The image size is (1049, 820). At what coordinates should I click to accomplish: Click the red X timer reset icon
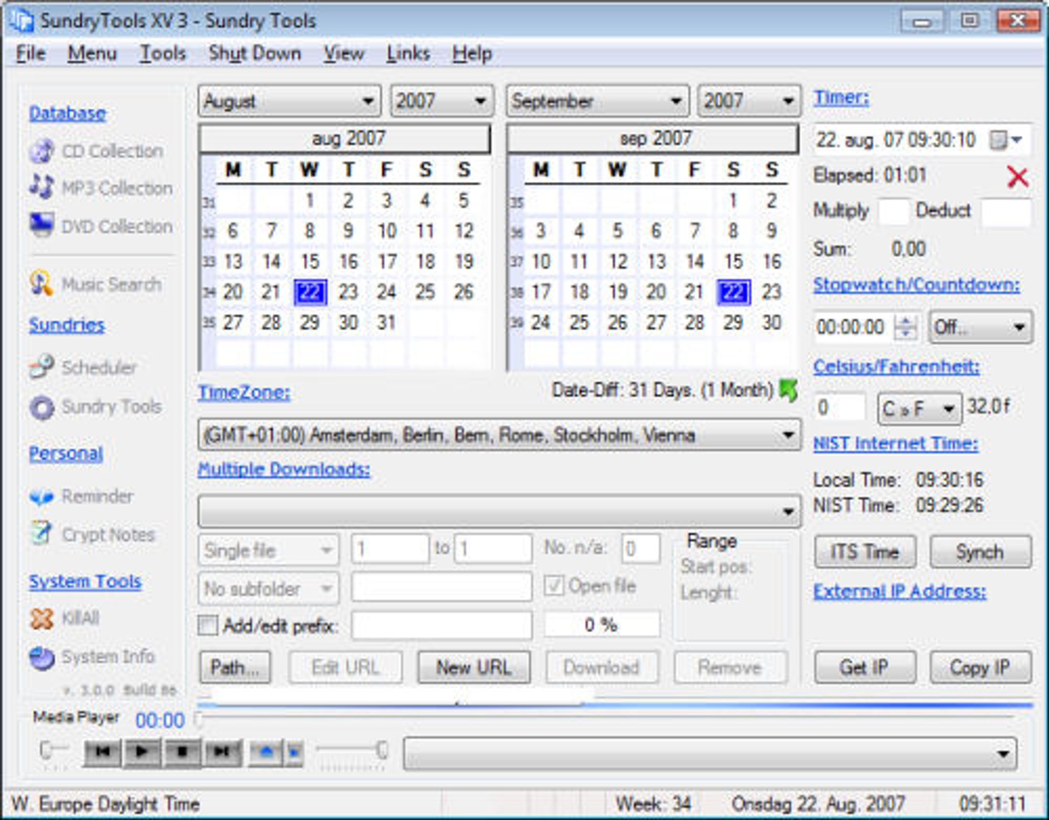pyautogui.click(x=1018, y=177)
